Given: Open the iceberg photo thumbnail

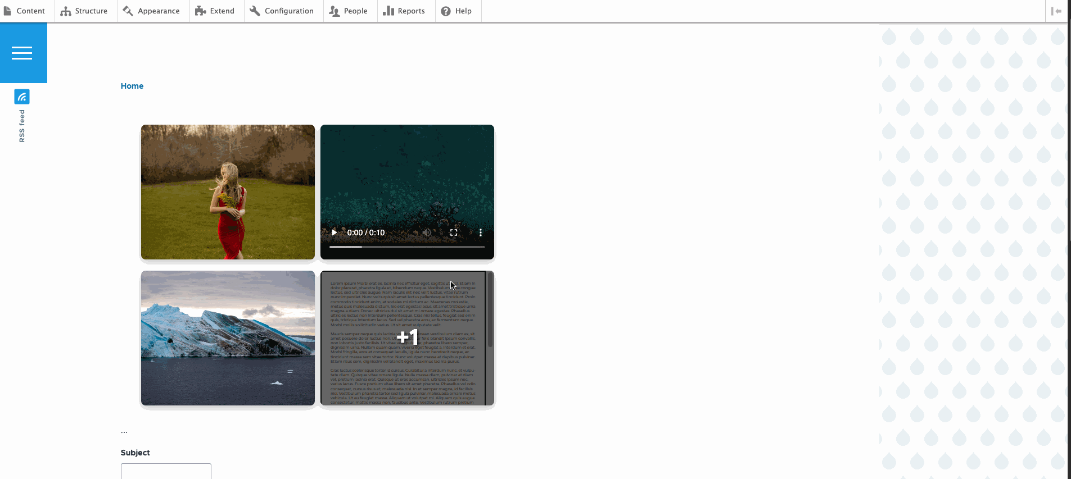Looking at the screenshot, I should (x=228, y=338).
